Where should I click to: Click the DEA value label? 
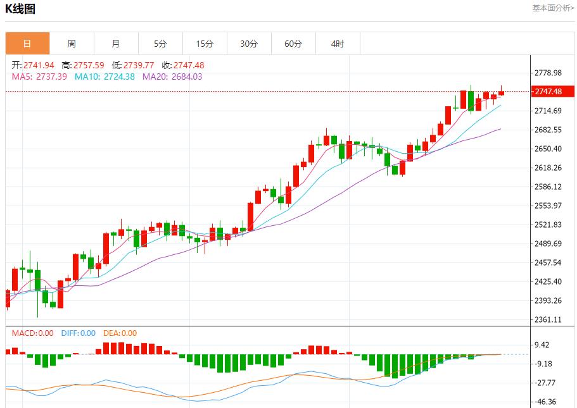pos(120,333)
